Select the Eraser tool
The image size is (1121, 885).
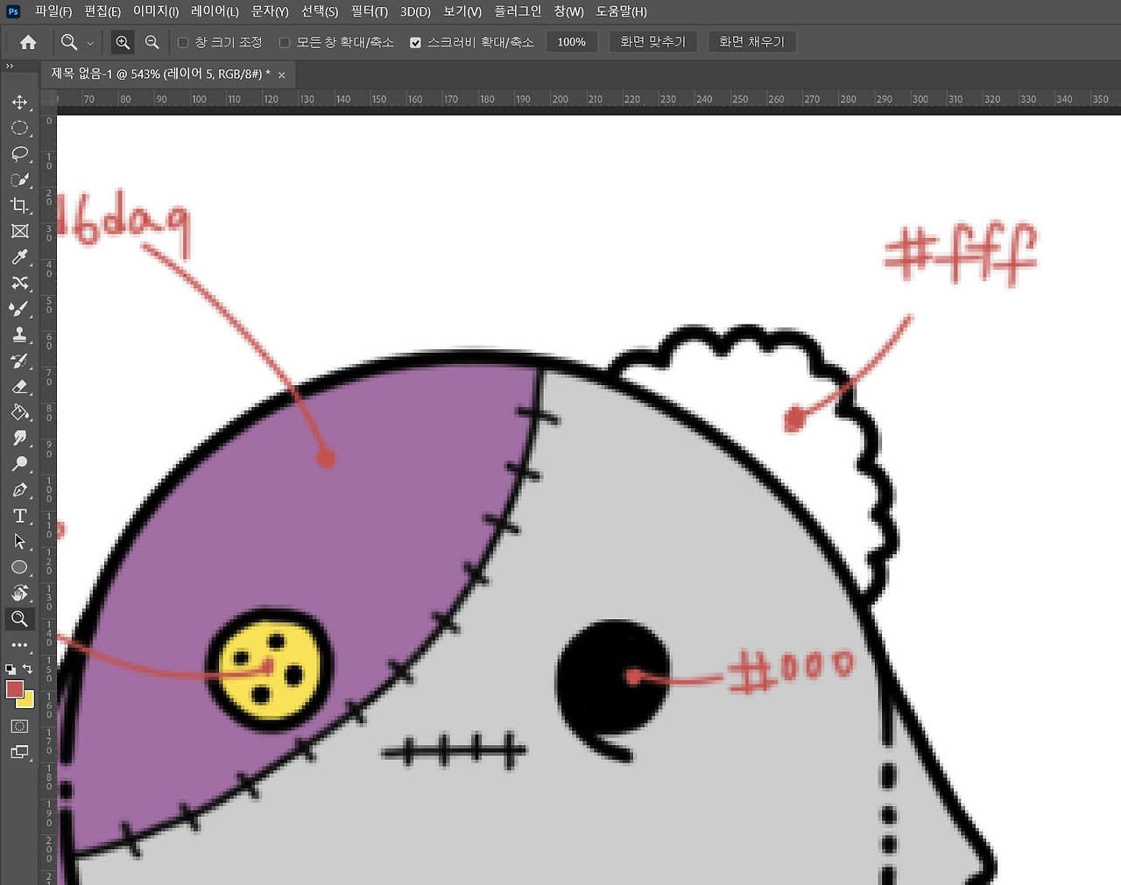(19, 386)
